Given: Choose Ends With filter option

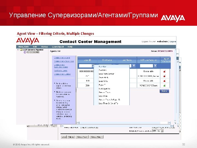Looking at the screenshot, I should (112, 81).
